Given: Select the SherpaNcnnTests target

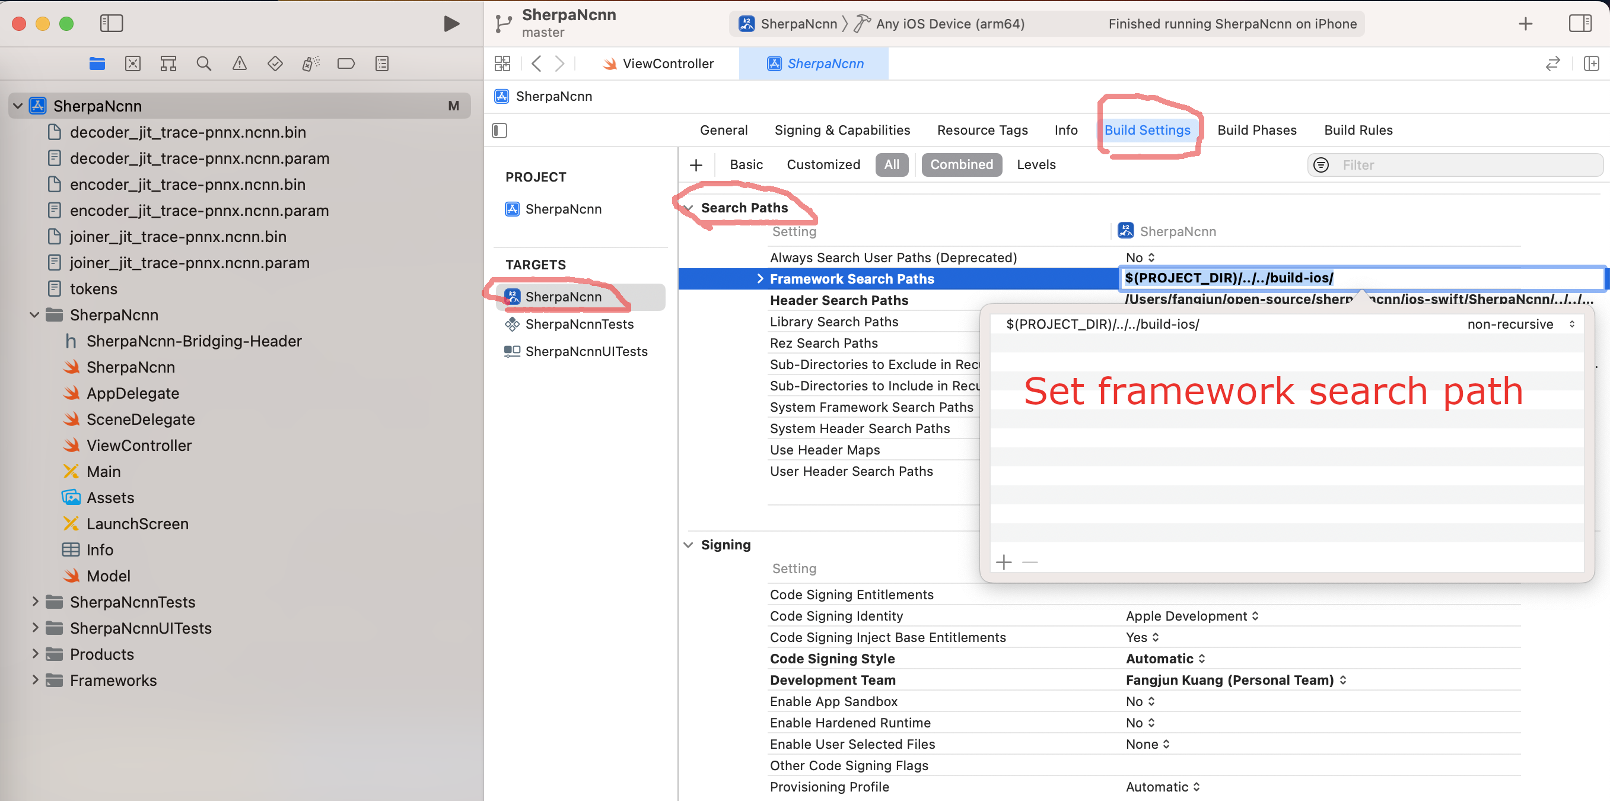Looking at the screenshot, I should 569,324.
